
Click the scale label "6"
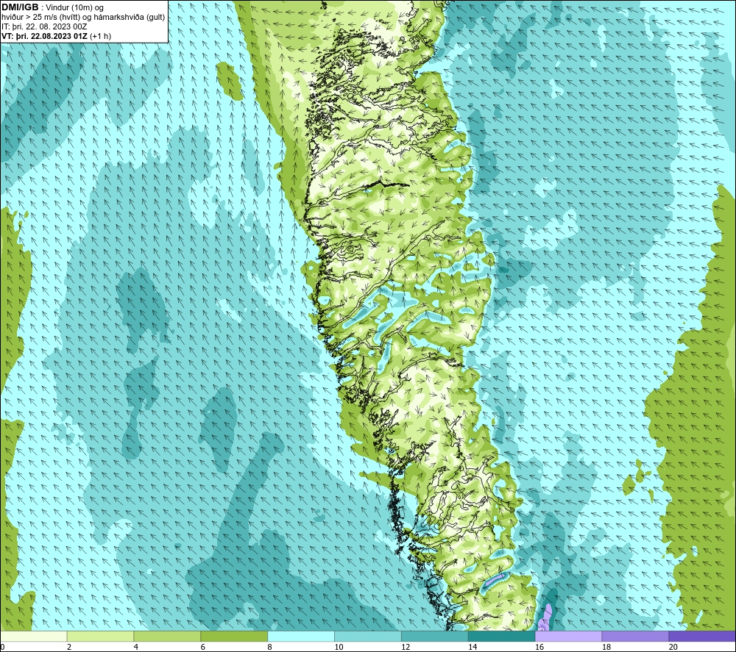point(203,647)
